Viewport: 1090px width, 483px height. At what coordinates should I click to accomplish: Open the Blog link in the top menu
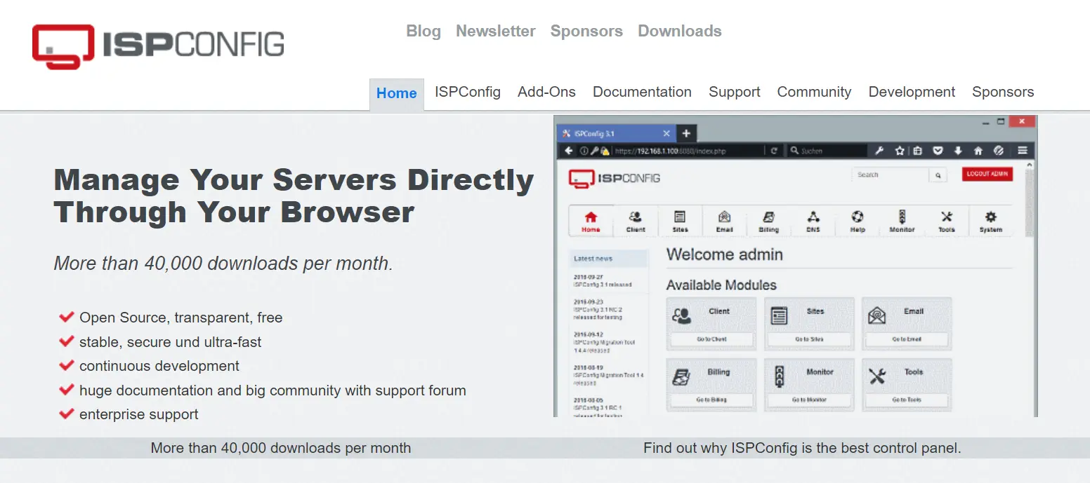tap(423, 31)
